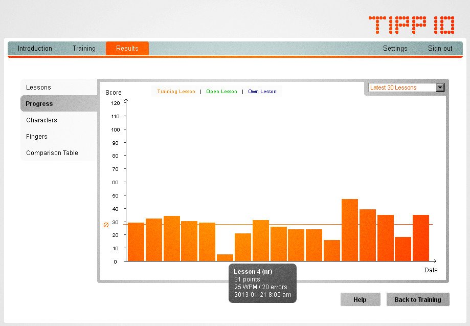
Task: Open the Latest 30 Lessons dropdown
Action: [x=406, y=88]
